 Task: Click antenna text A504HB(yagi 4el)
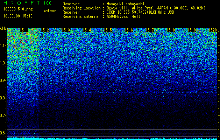click(123, 16)
